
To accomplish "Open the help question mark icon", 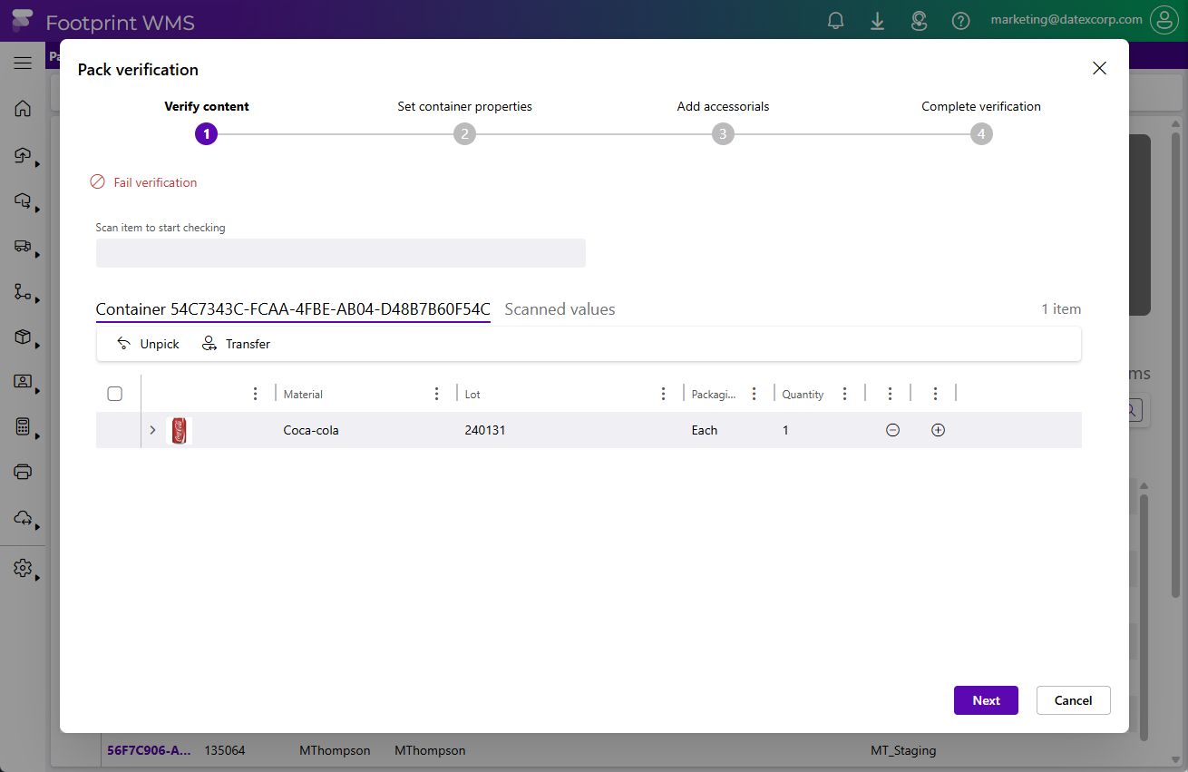I will pyautogui.click(x=960, y=21).
